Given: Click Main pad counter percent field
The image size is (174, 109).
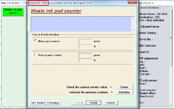Looking at the screenshot, I should tap(85, 46).
